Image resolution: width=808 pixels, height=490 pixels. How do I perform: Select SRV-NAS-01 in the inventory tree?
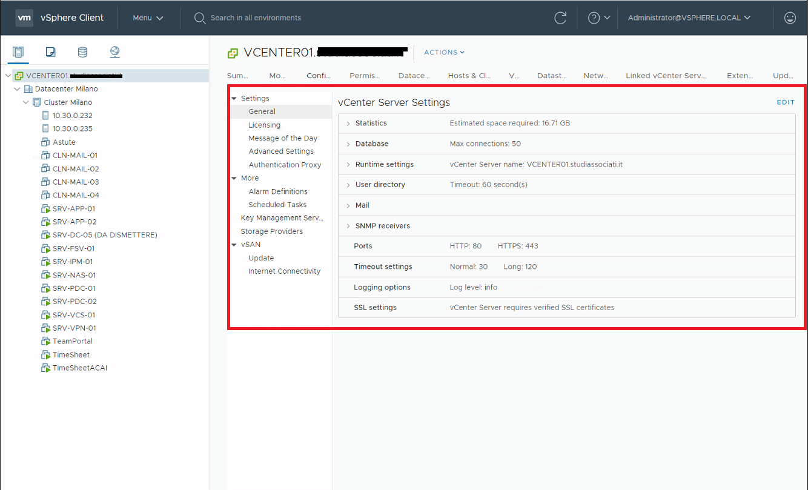[74, 275]
